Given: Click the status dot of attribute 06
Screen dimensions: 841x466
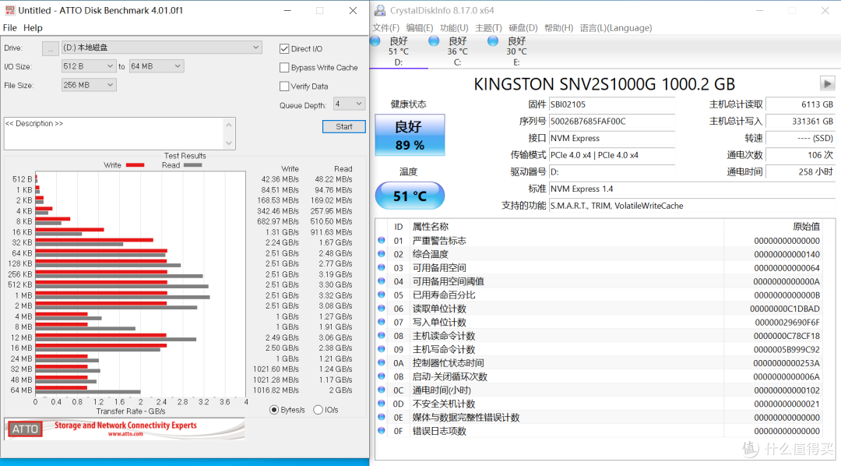Looking at the screenshot, I should coord(382,308).
